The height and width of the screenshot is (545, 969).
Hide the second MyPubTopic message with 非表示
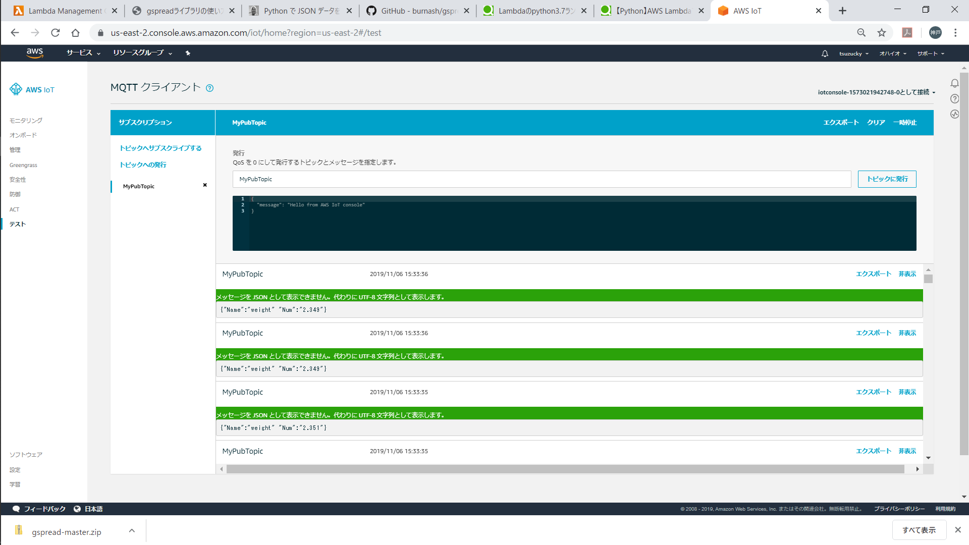907,333
